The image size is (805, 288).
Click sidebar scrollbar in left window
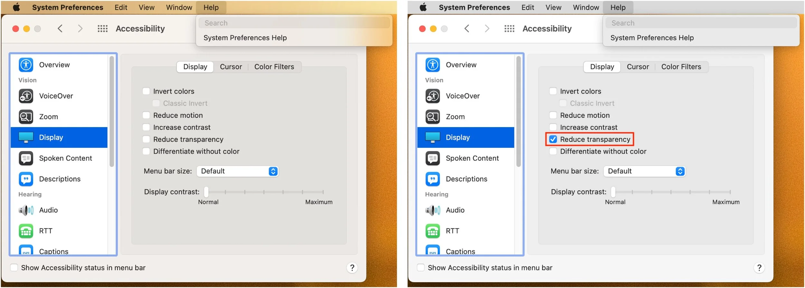click(x=111, y=112)
